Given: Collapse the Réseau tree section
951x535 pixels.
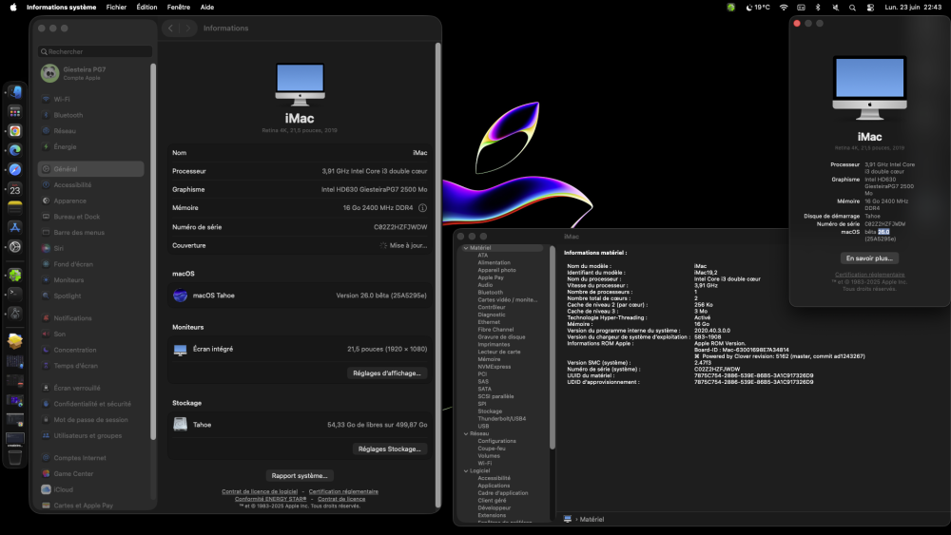Looking at the screenshot, I should coord(466,434).
